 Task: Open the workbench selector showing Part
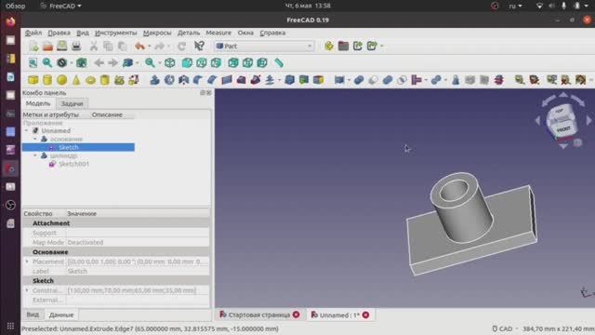pos(264,47)
